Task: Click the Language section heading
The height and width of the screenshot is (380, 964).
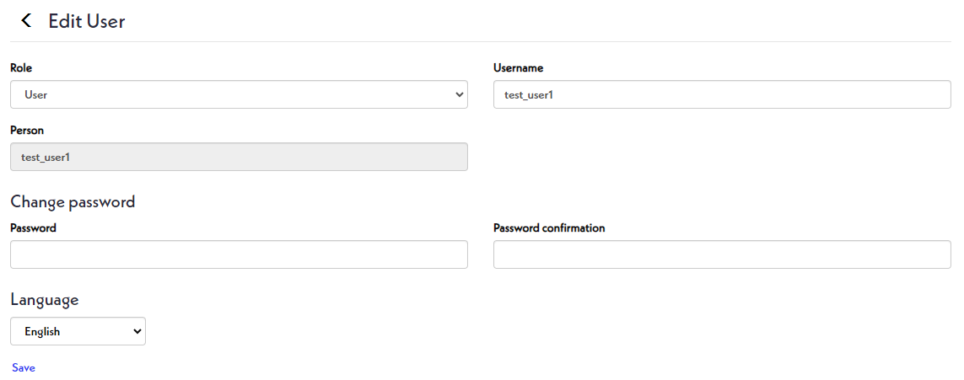Action: tap(45, 299)
